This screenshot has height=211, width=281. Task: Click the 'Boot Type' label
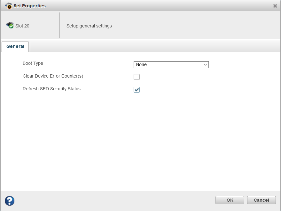click(x=33, y=64)
